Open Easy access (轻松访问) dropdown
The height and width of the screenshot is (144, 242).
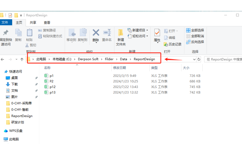click(138, 36)
